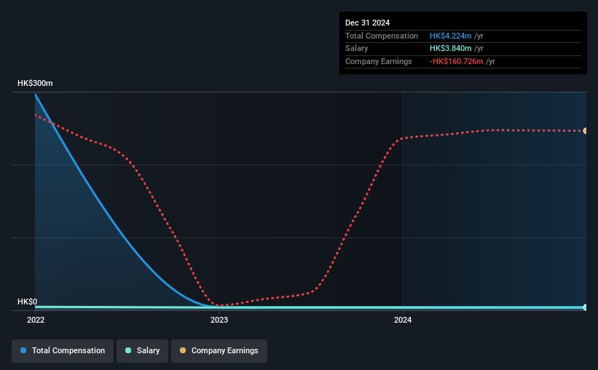Click the Company Earnings tooltip row label
This screenshot has height=370, width=598.
(378, 61)
